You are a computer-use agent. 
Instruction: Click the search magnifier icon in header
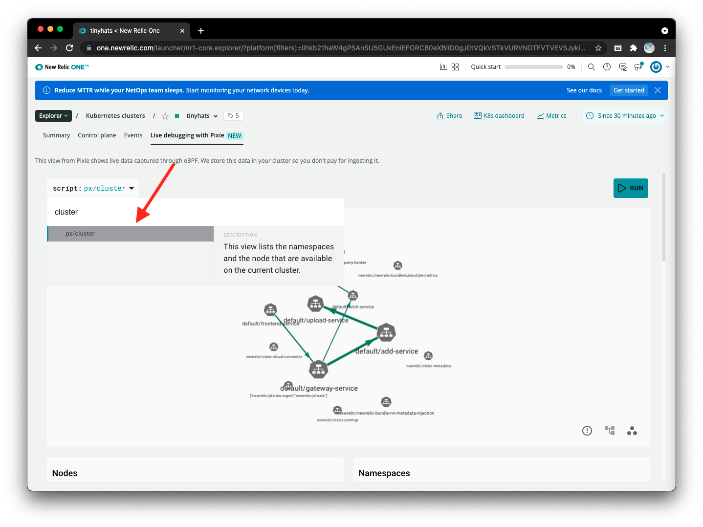point(591,67)
